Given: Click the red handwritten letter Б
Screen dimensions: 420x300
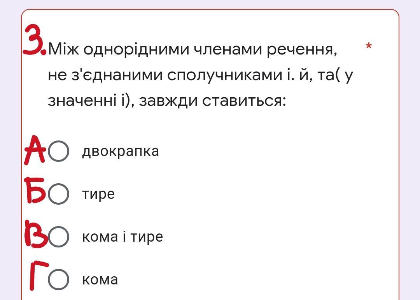Looking at the screenshot, I should pos(35,190).
